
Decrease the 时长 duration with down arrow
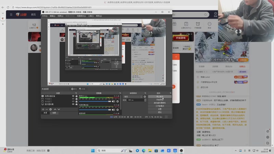pos(145,101)
